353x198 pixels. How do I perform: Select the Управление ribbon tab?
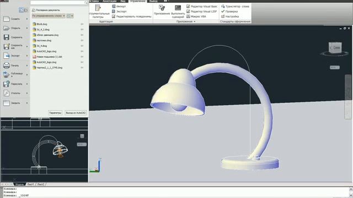click(x=138, y=1)
